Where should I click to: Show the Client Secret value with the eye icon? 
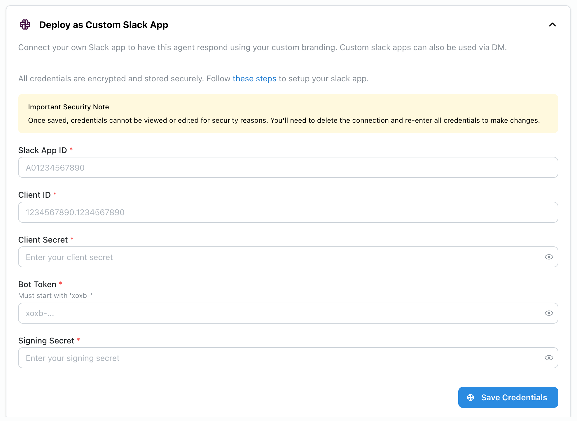[x=549, y=257]
